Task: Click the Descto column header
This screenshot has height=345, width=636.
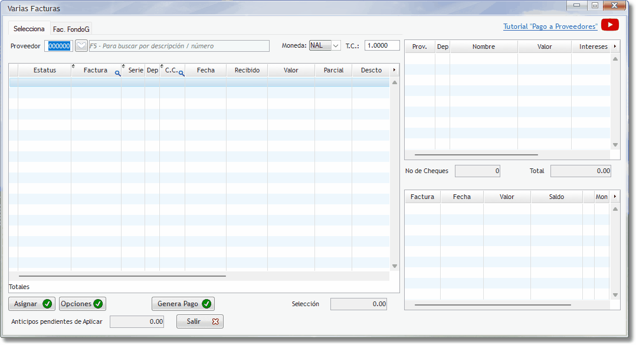Action: 371,70
